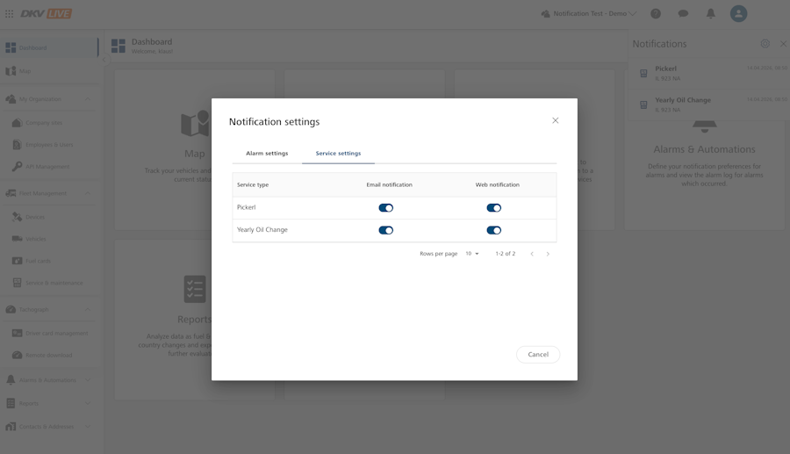Click the Pickerl notification service icon

click(x=643, y=73)
